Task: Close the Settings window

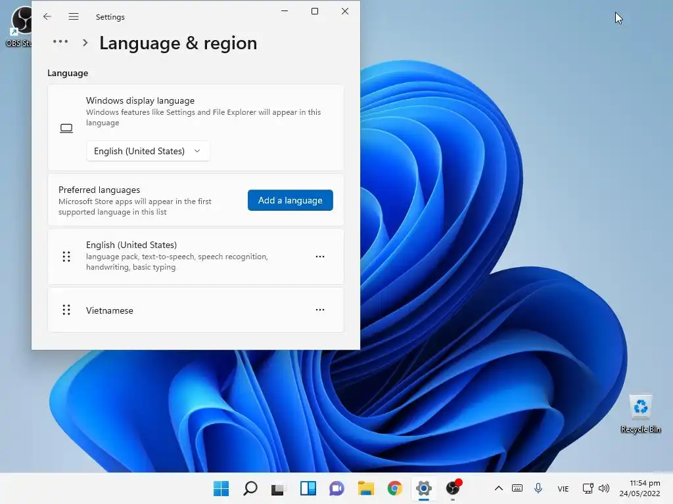Action: 345,11
